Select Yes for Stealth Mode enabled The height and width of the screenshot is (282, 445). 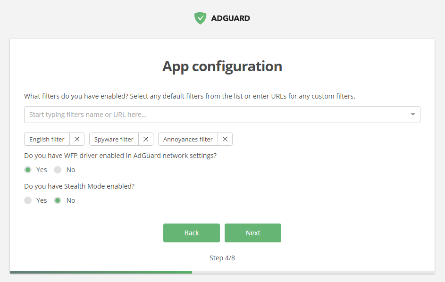click(28, 200)
